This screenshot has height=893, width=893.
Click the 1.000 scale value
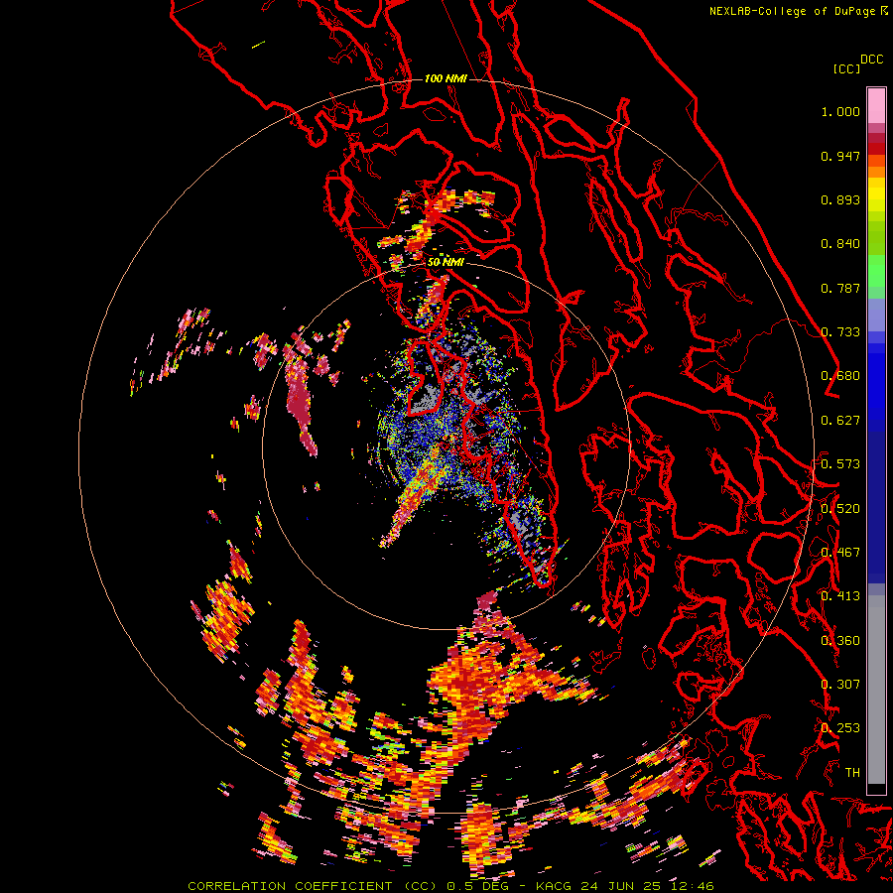click(840, 111)
